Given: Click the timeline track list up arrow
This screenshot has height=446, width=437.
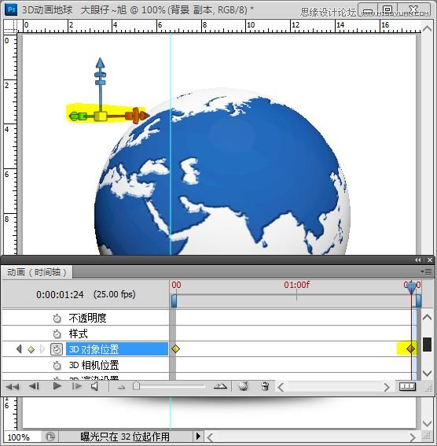Looking at the screenshot, I should [427, 317].
